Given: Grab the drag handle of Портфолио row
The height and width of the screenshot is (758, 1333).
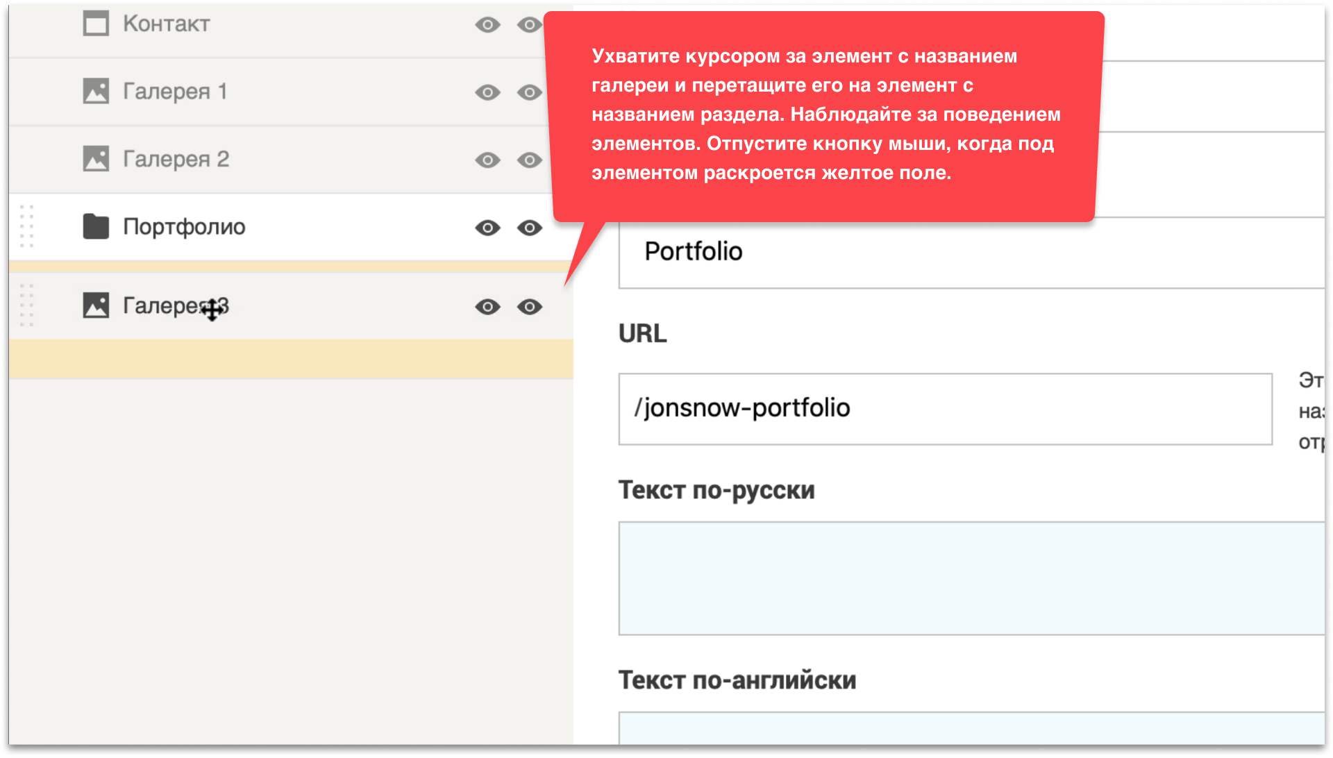Looking at the screenshot, I should click(26, 226).
